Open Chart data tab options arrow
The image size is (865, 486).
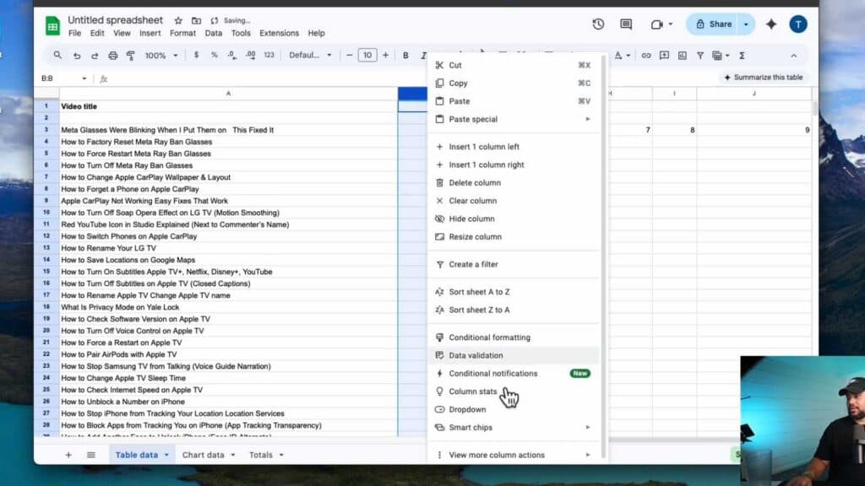(233, 455)
